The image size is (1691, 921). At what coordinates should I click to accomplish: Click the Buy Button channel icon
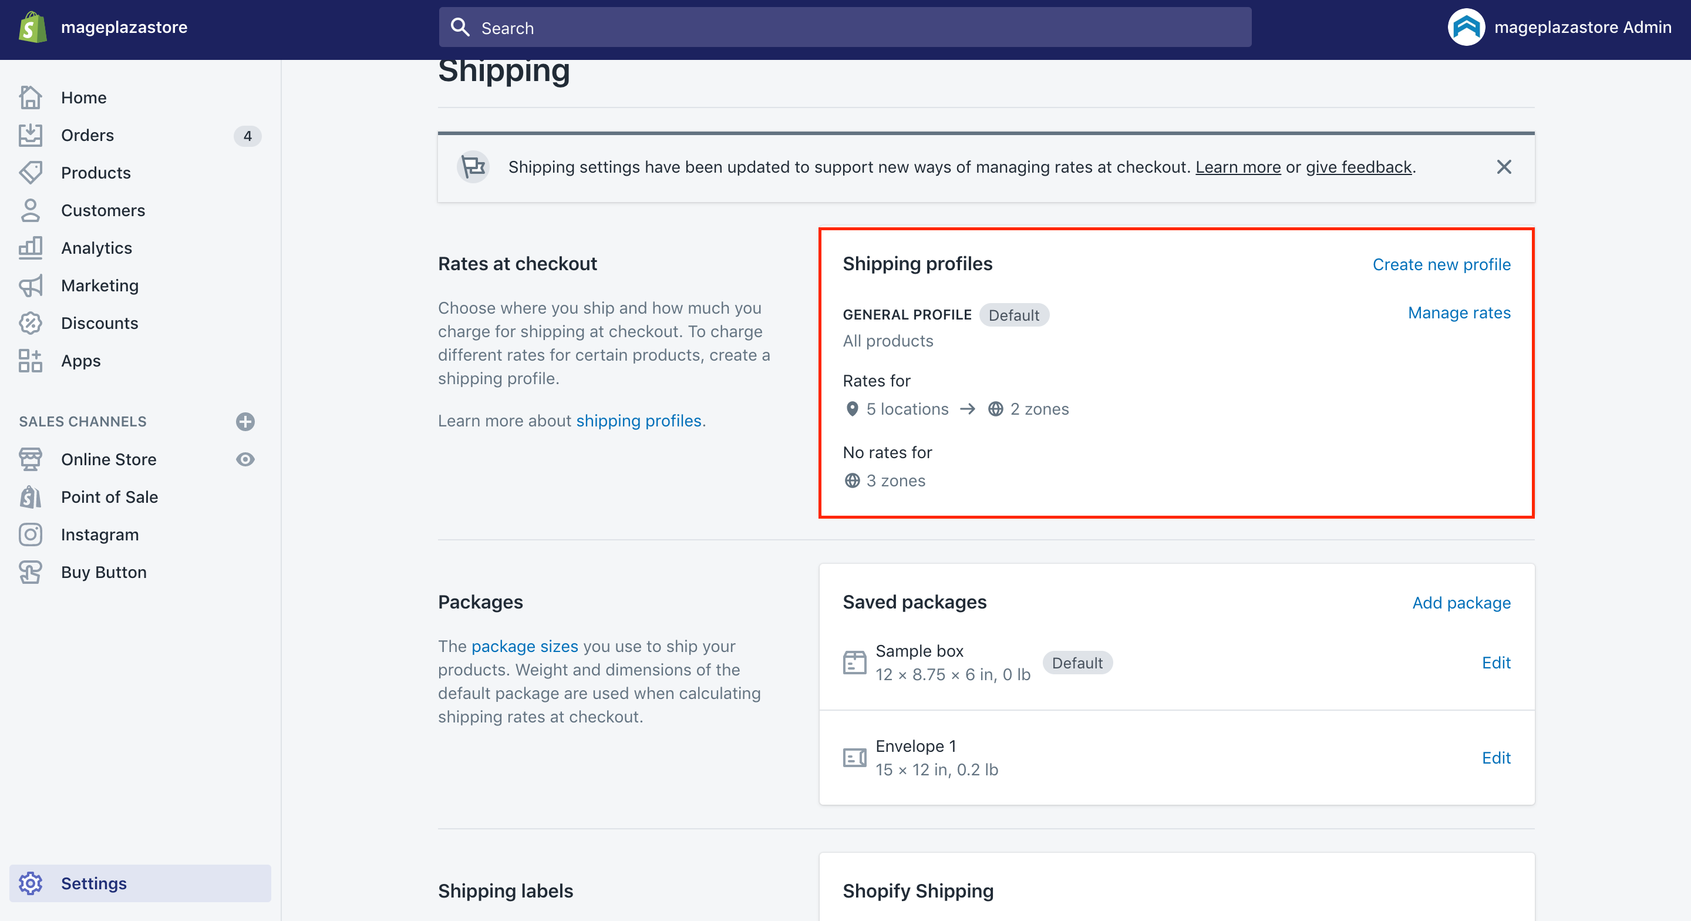point(31,572)
